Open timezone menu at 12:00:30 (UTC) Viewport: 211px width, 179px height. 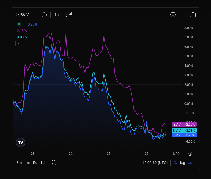tap(155, 163)
